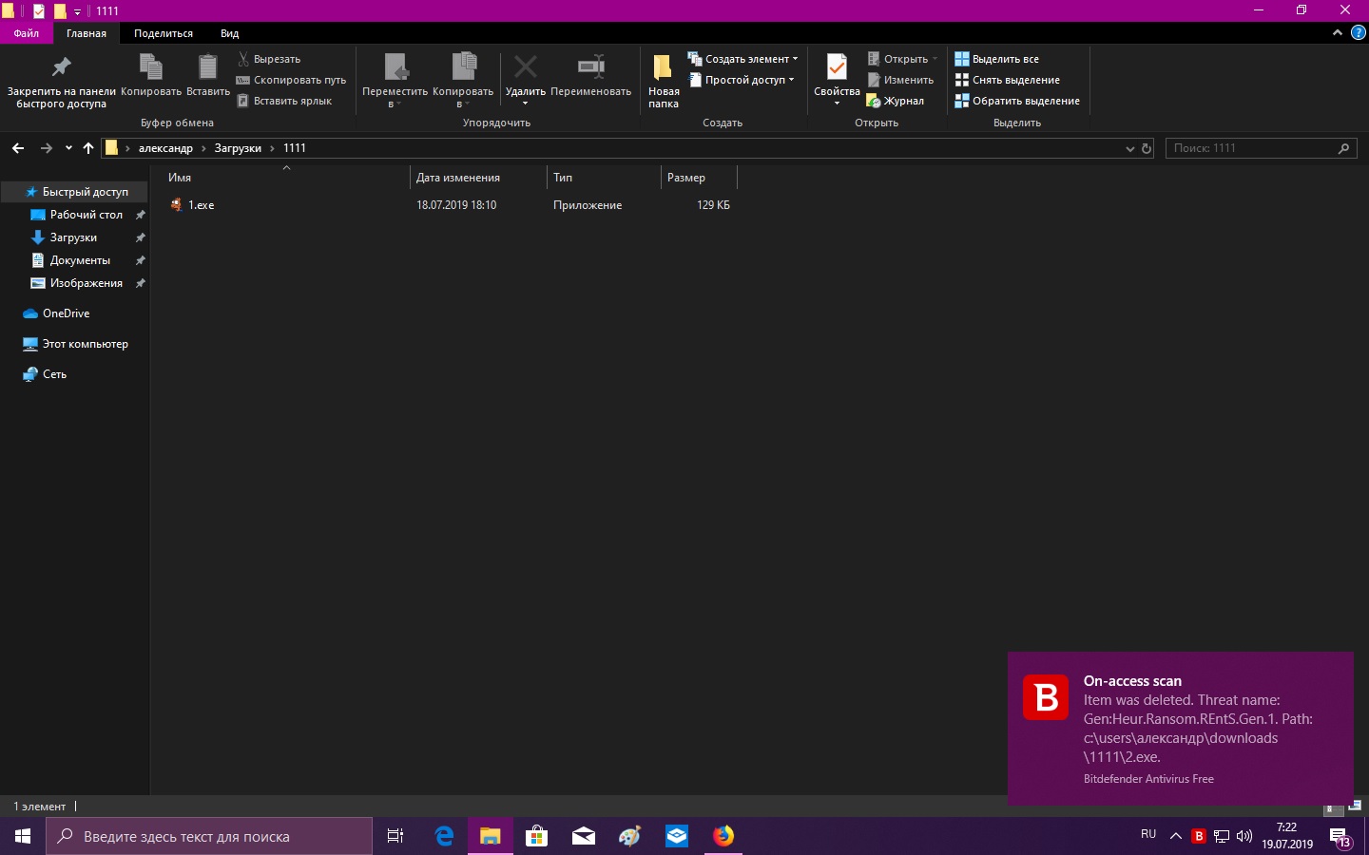
Task: Open the Простой доступ dropdown
Action: [x=743, y=80]
